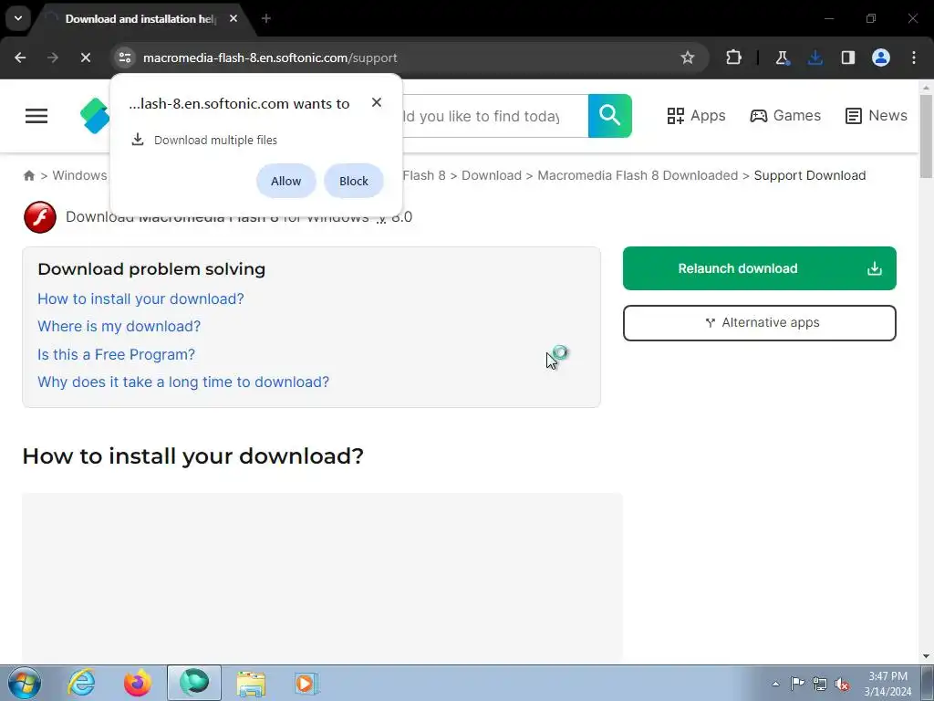Open the Apps section

tap(696, 116)
